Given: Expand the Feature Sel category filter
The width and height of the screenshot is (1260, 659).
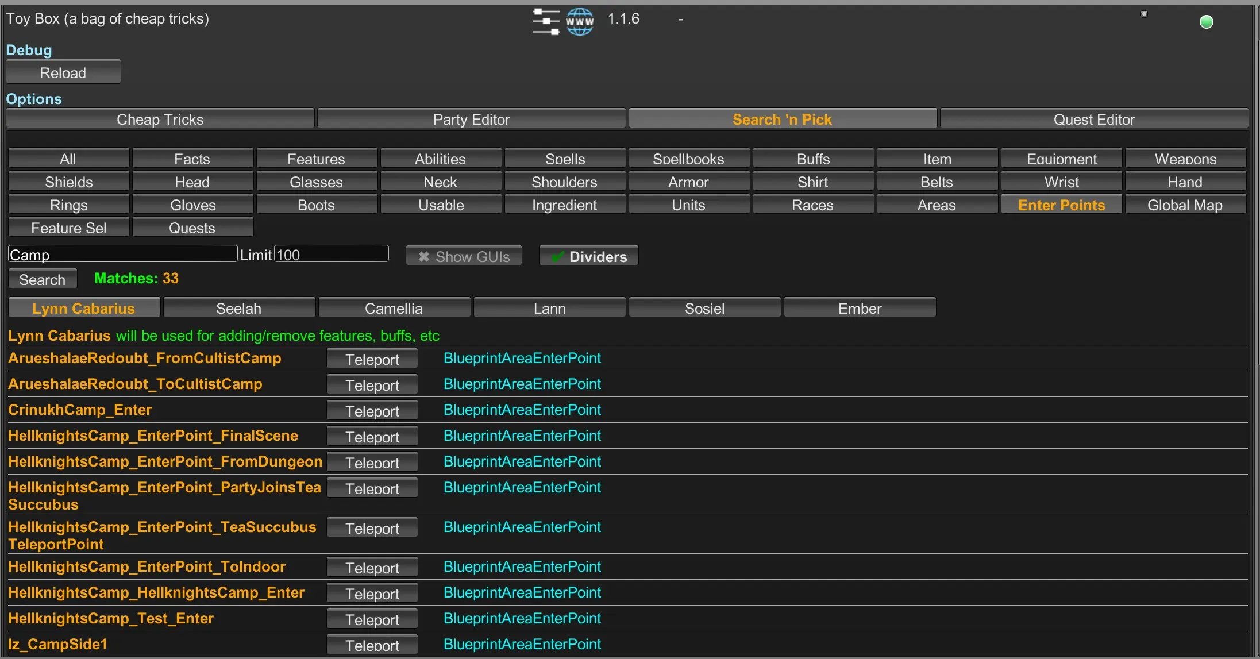Looking at the screenshot, I should (66, 228).
